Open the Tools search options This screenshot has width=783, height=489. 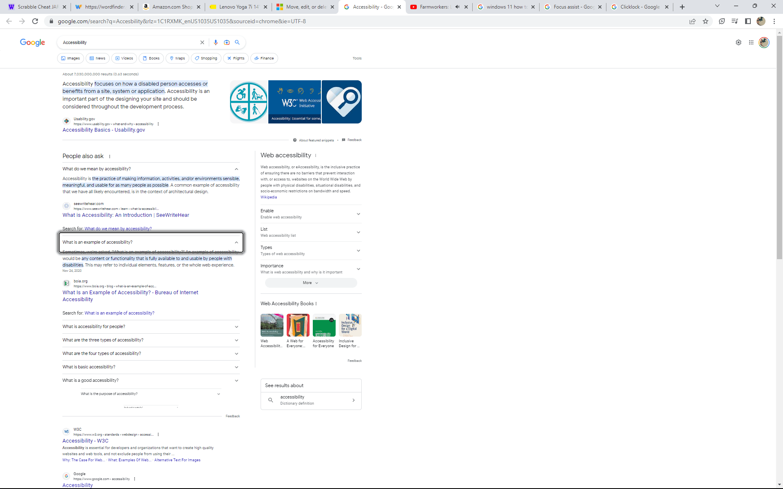coord(357,58)
